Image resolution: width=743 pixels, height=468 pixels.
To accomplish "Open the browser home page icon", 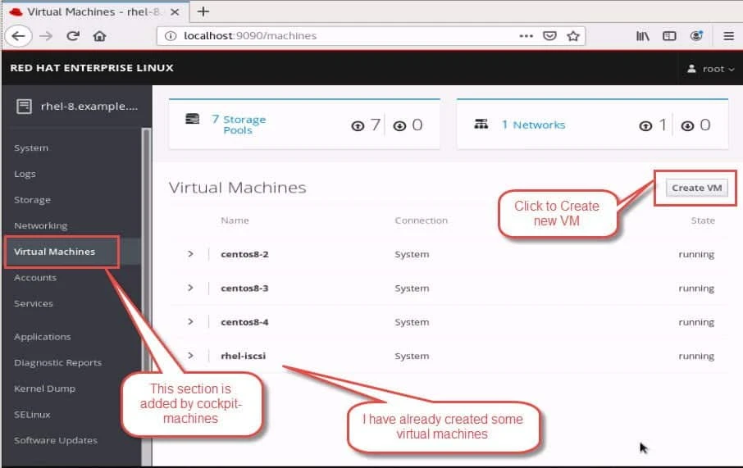I will tap(99, 36).
